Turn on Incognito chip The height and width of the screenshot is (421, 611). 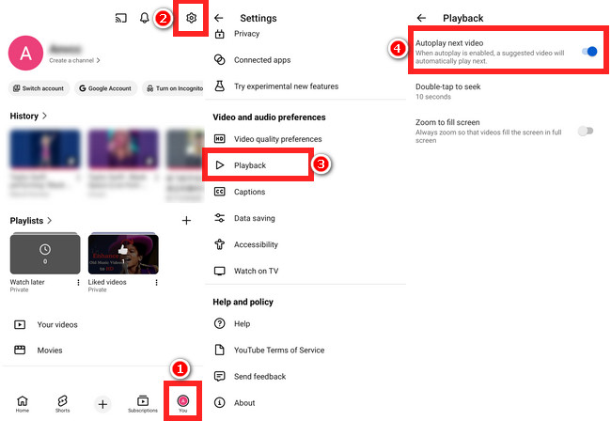(174, 88)
